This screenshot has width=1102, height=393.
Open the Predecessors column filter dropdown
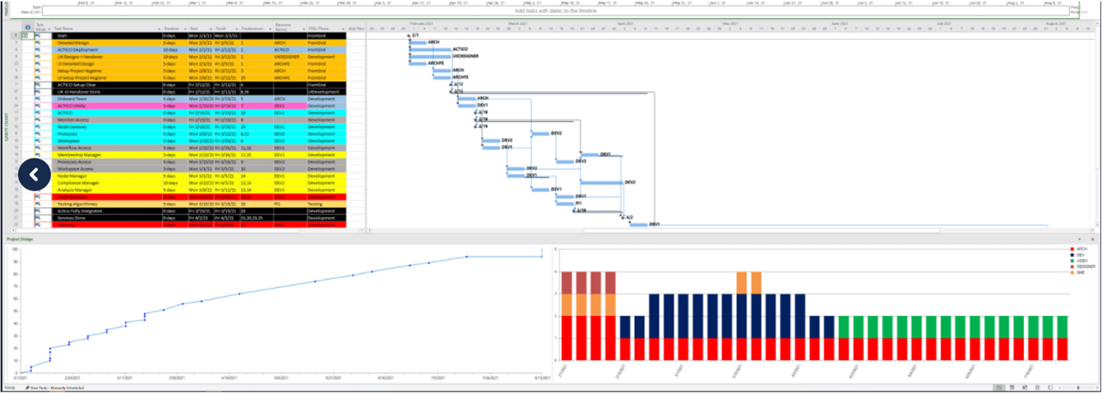[x=270, y=28]
